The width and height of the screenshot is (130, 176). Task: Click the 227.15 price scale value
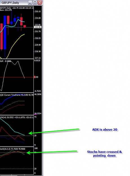click(x=38, y=58)
